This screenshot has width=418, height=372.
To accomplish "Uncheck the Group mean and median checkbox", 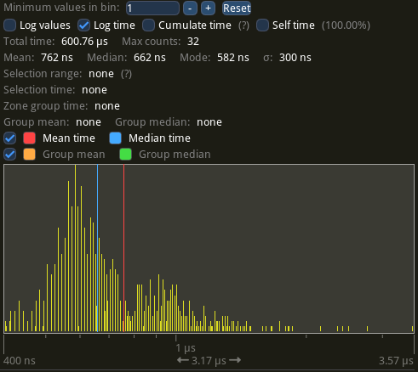I will click(x=10, y=155).
